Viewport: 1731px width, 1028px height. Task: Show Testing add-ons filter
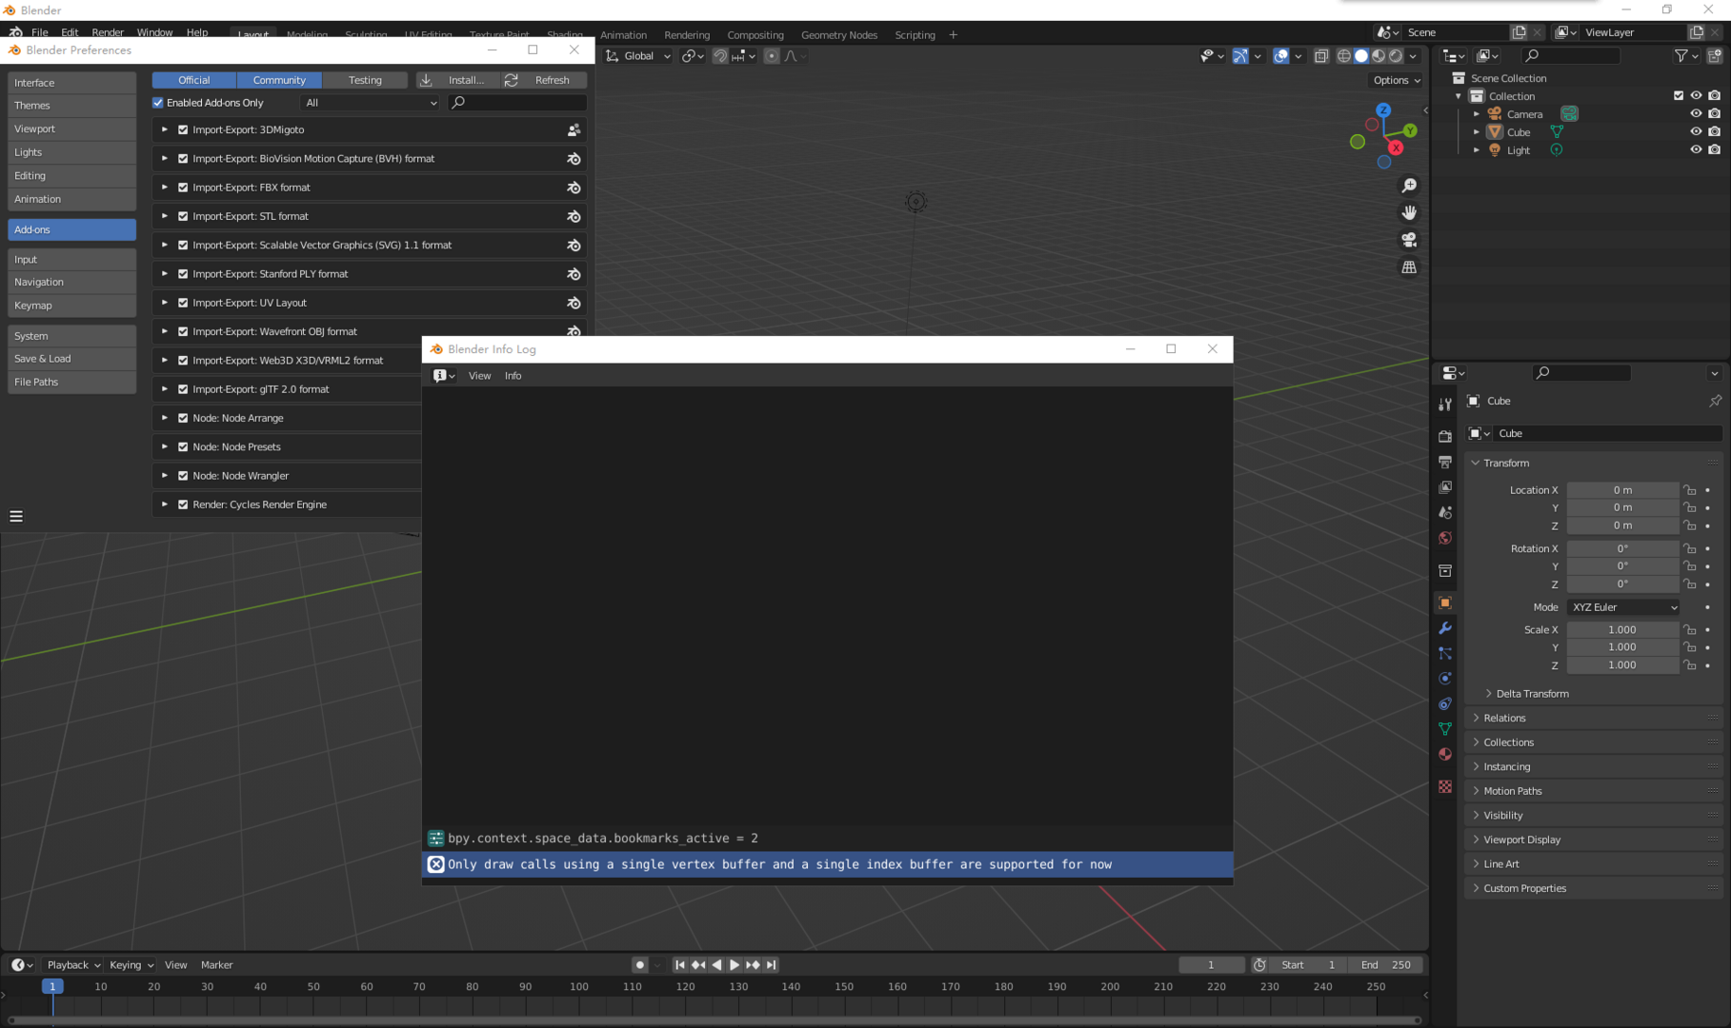365,80
